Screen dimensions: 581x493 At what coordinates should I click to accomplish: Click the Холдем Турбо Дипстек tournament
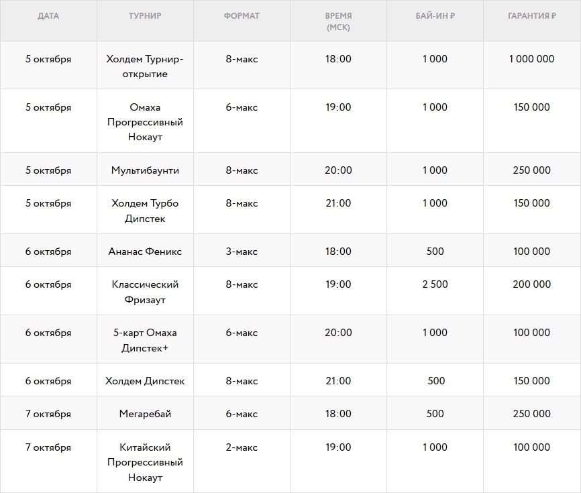click(x=145, y=211)
